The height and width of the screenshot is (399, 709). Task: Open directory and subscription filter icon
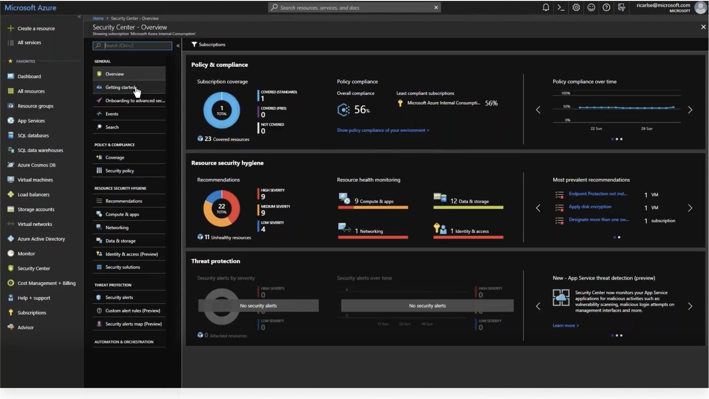[x=622, y=7]
